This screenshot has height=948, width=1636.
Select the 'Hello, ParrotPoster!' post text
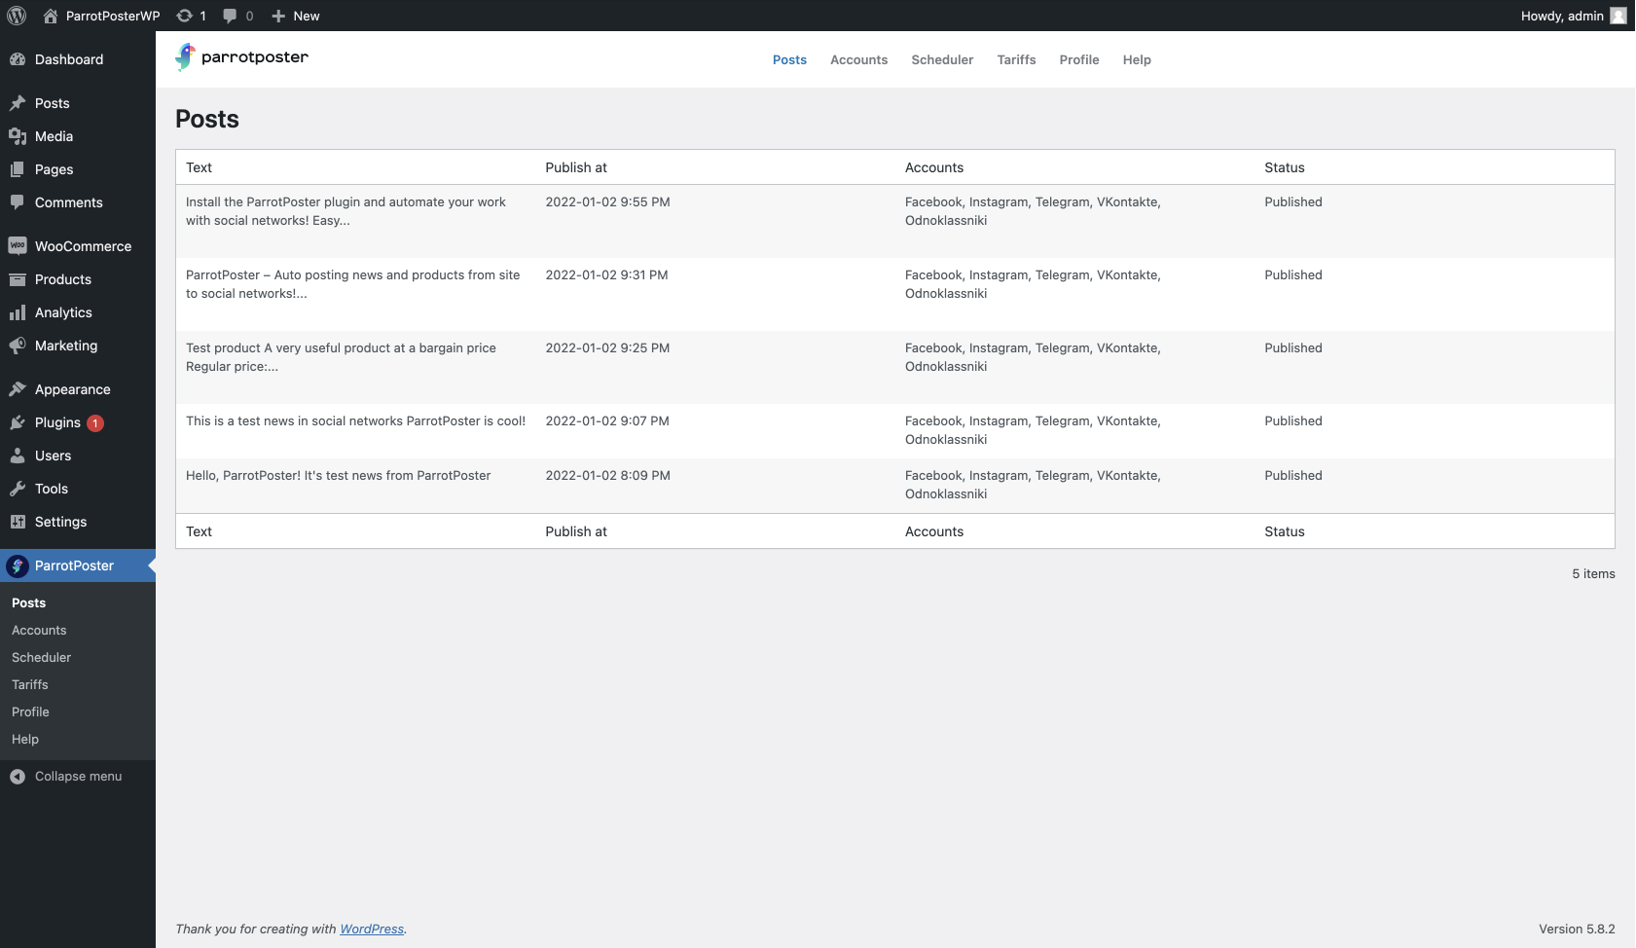(338, 476)
